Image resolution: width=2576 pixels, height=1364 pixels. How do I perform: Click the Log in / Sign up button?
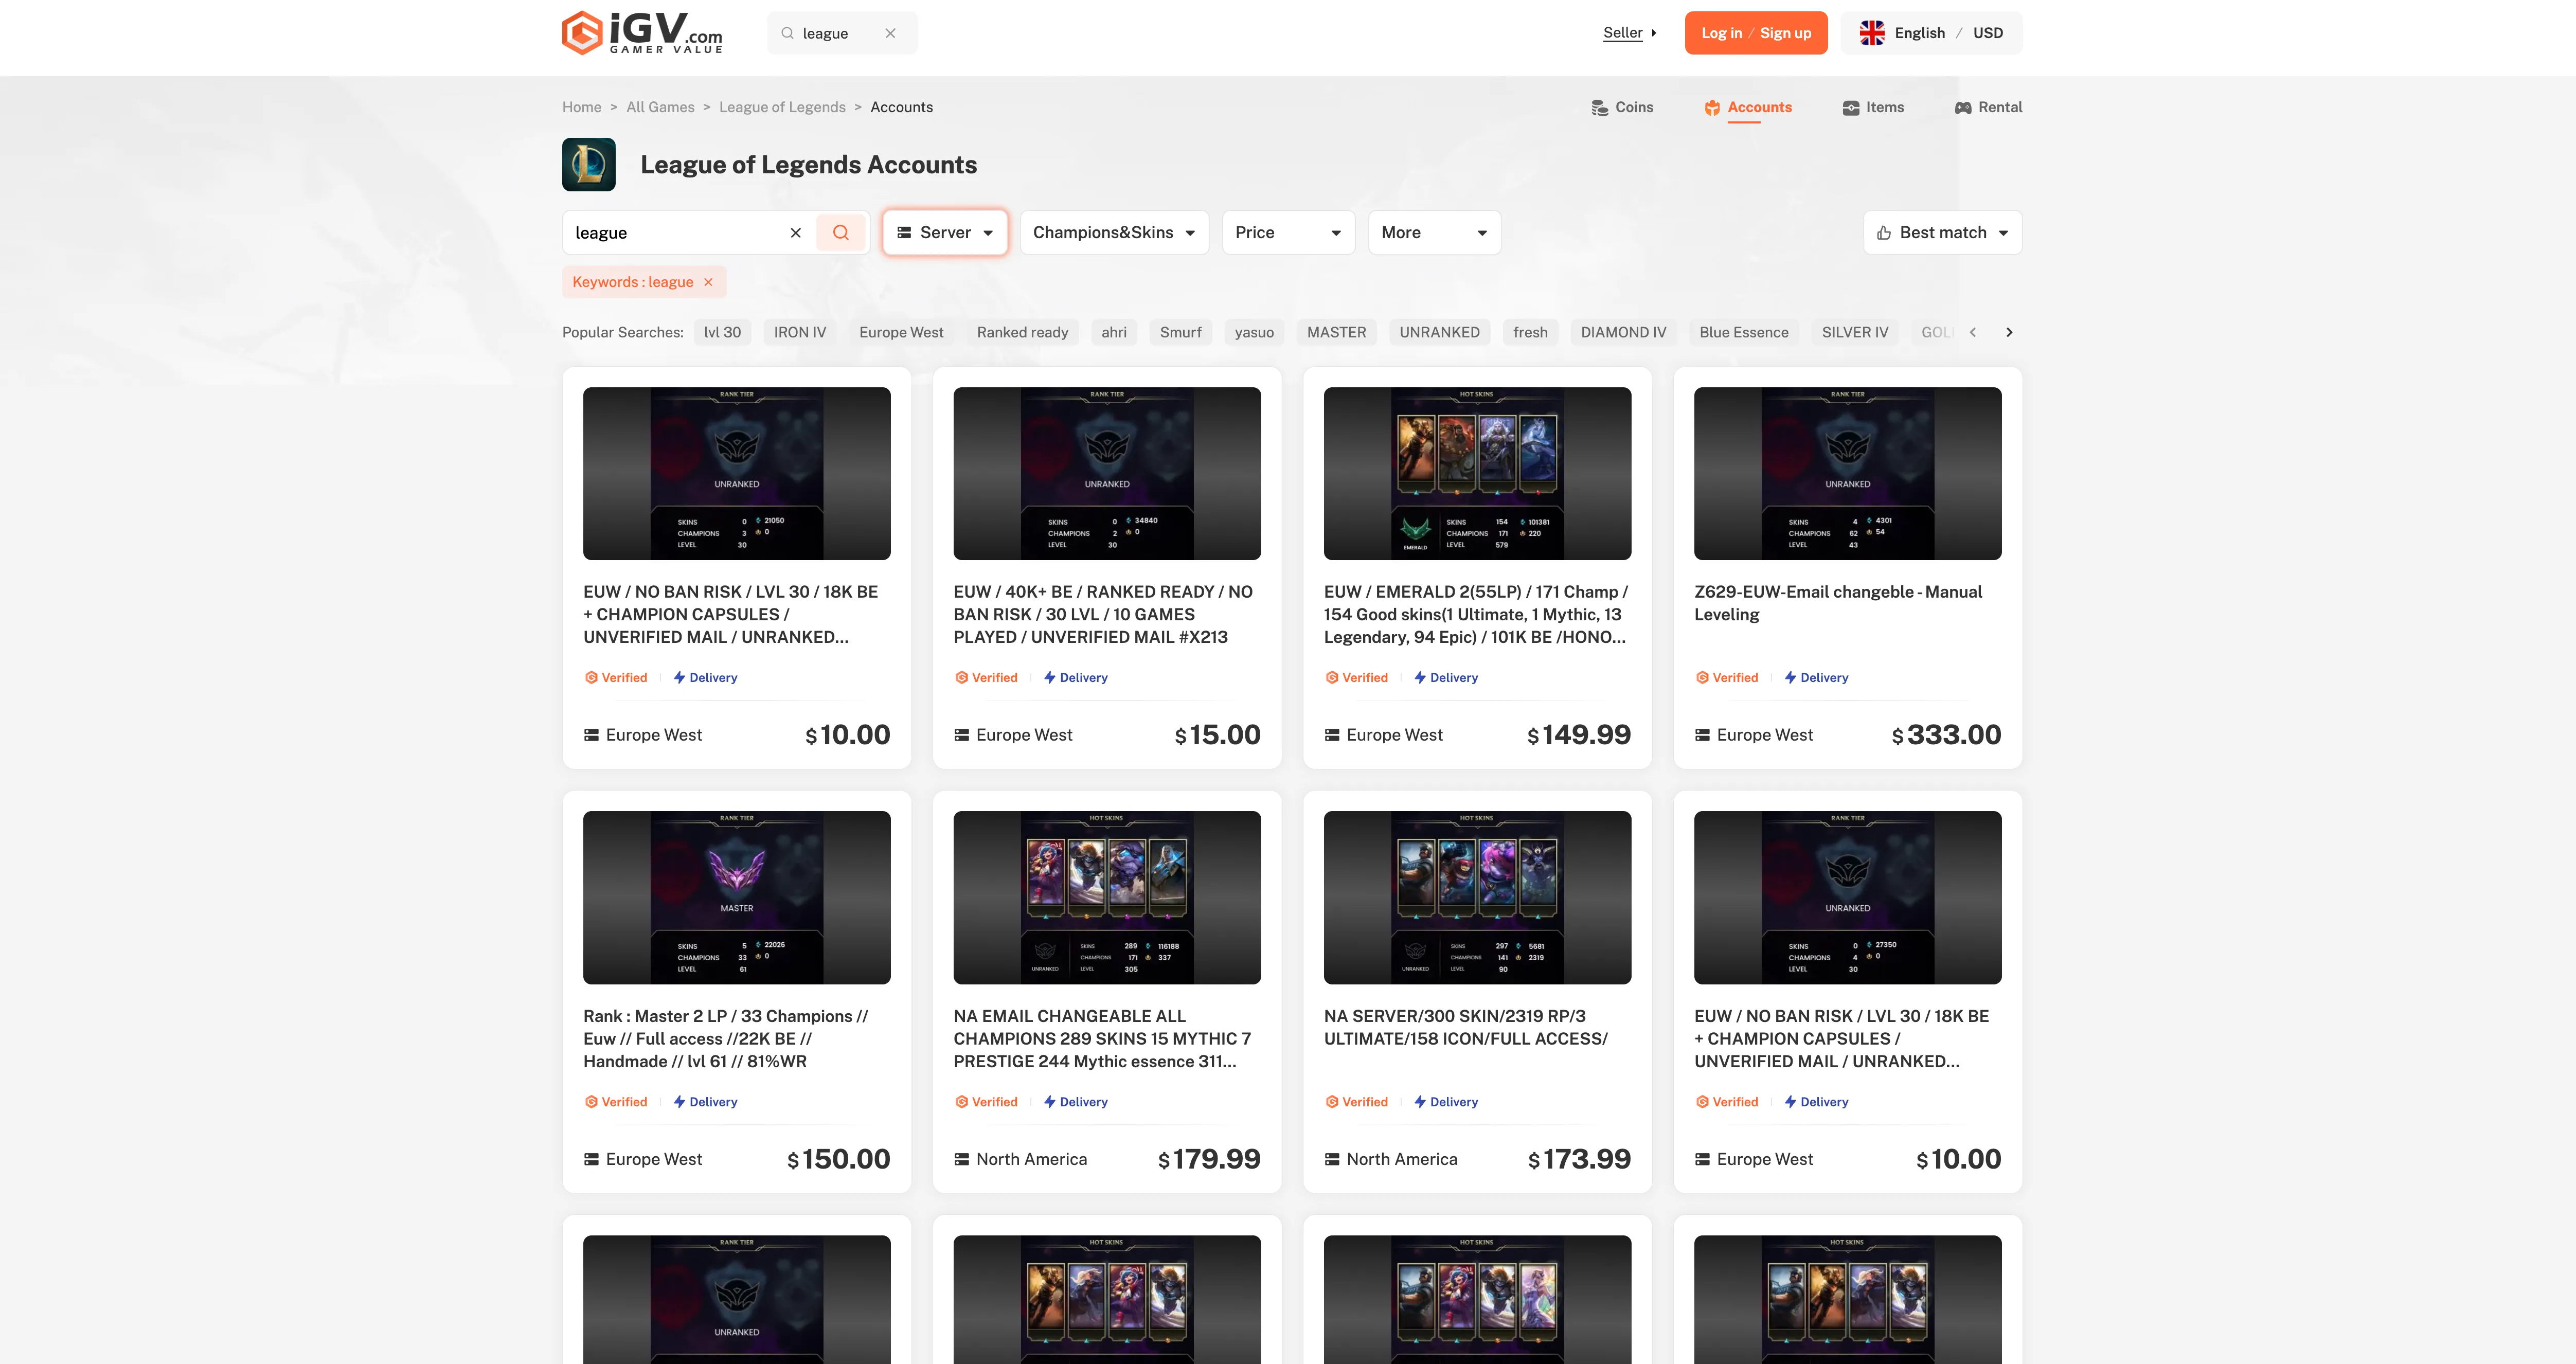point(1755,33)
